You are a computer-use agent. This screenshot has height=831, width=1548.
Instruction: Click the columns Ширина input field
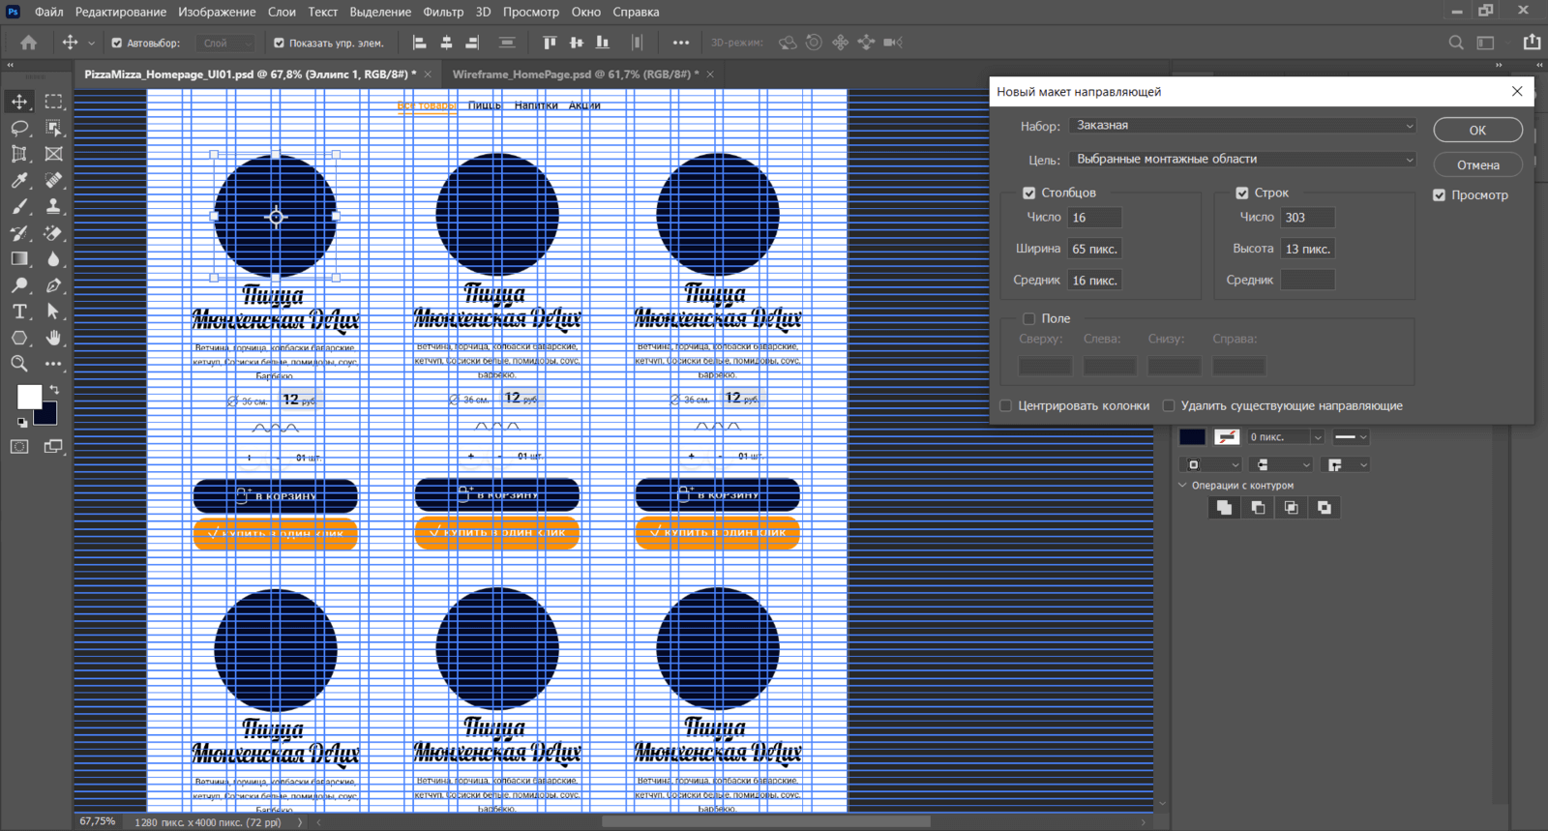(1094, 250)
